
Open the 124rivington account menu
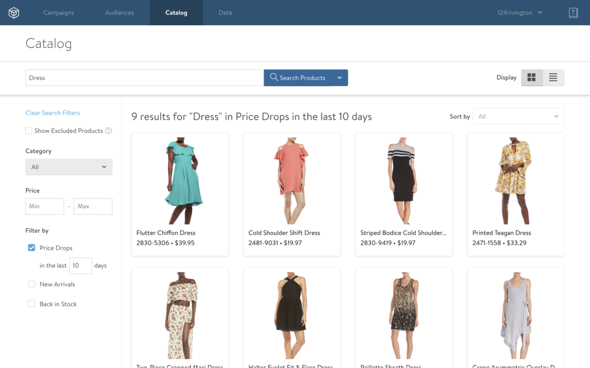point(520,13)
